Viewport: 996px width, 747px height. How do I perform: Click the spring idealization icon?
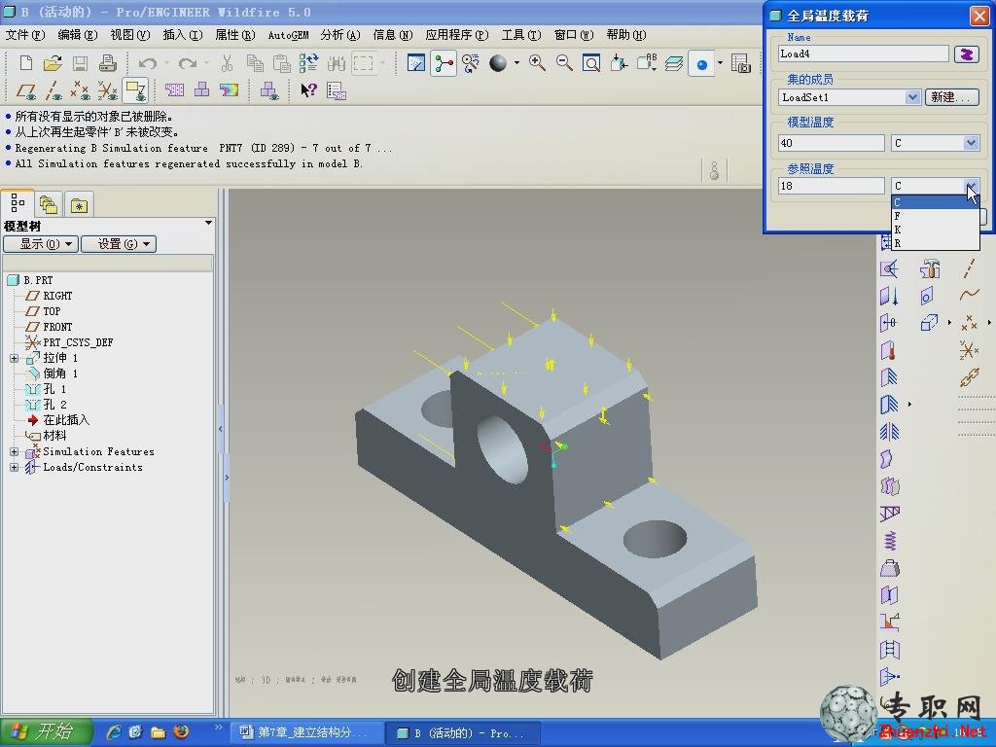[x=889, y=541]
